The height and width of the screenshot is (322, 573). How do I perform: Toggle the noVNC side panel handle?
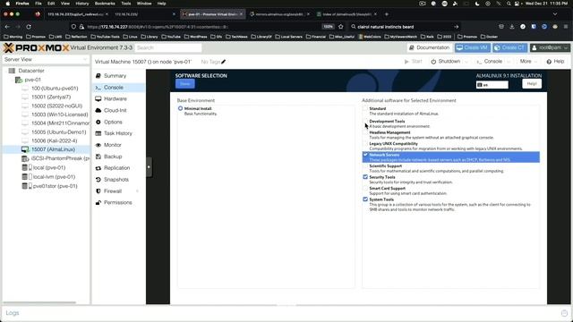pyautogui.click(x=149, y=167)
